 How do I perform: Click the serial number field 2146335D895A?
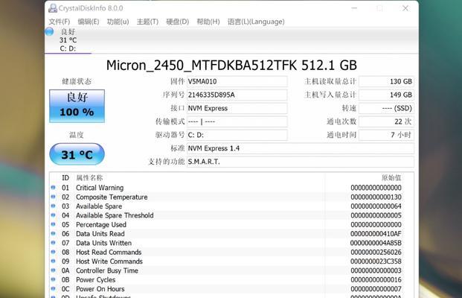[x=237, y=95]
